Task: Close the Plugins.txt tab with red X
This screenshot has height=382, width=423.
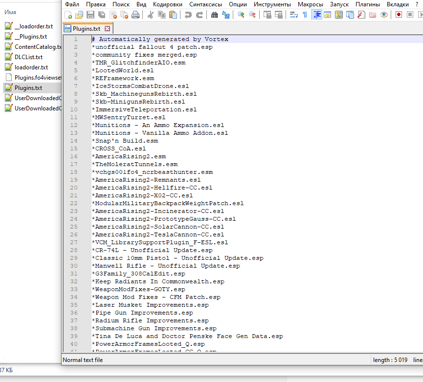Action: [x=108, y=28]
